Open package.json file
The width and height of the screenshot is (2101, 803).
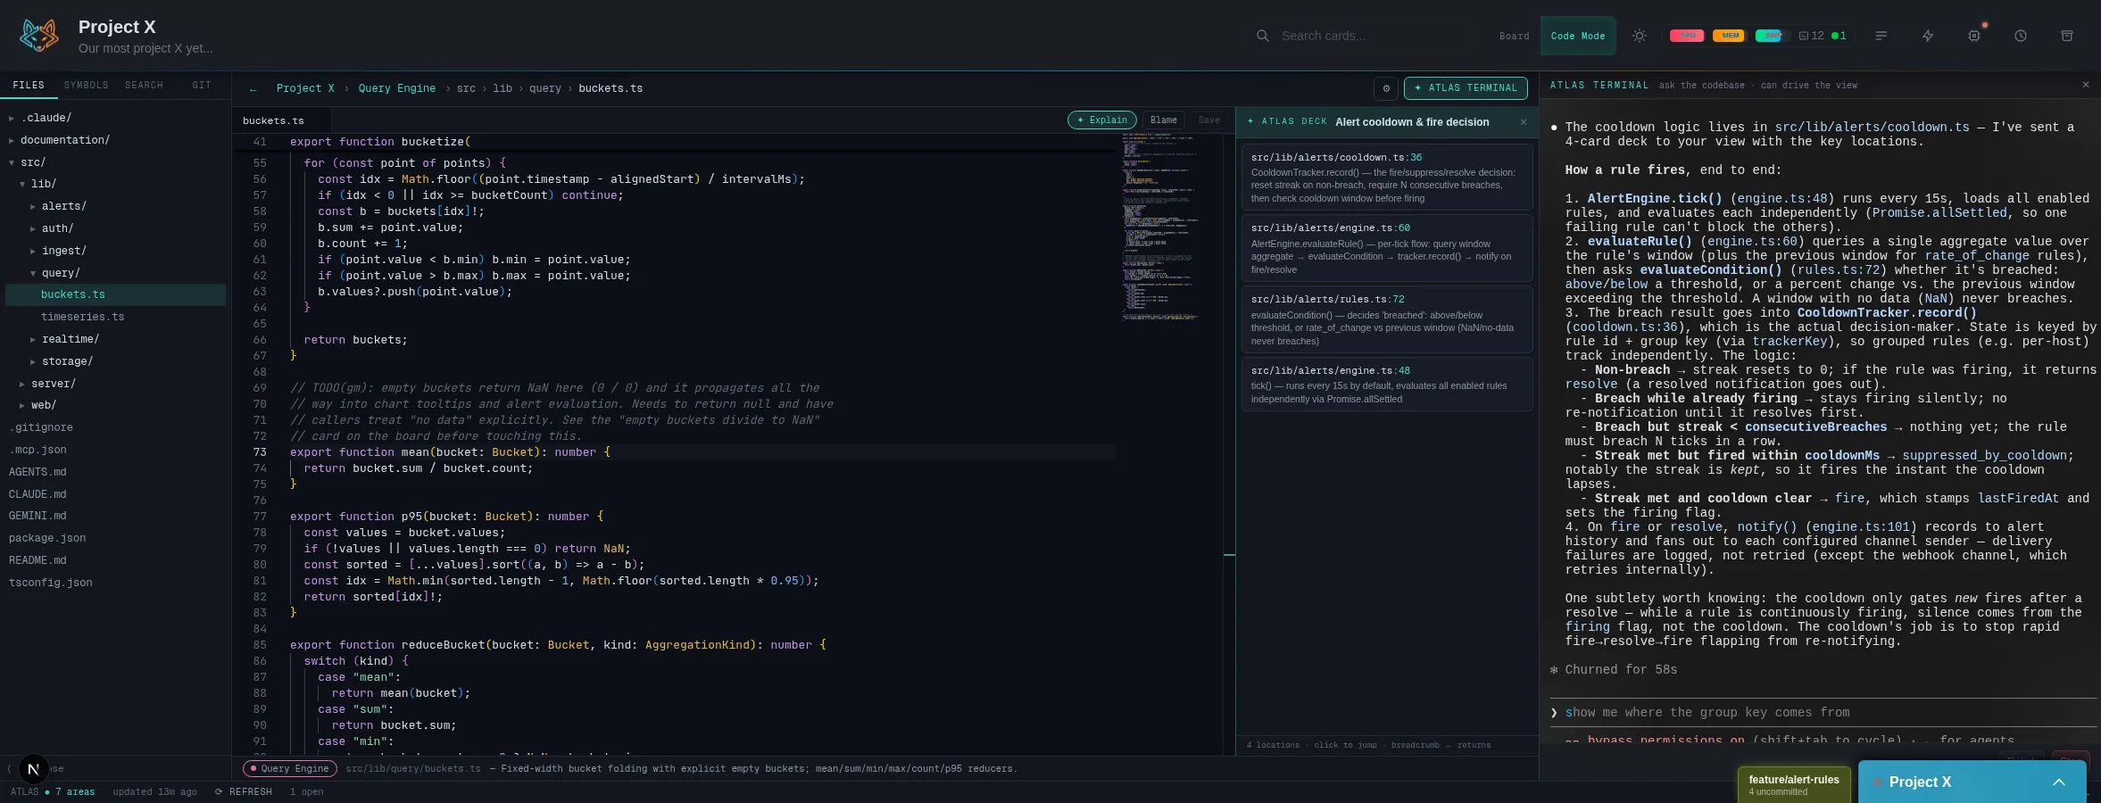pyautogui.click(x=116, y=538)
